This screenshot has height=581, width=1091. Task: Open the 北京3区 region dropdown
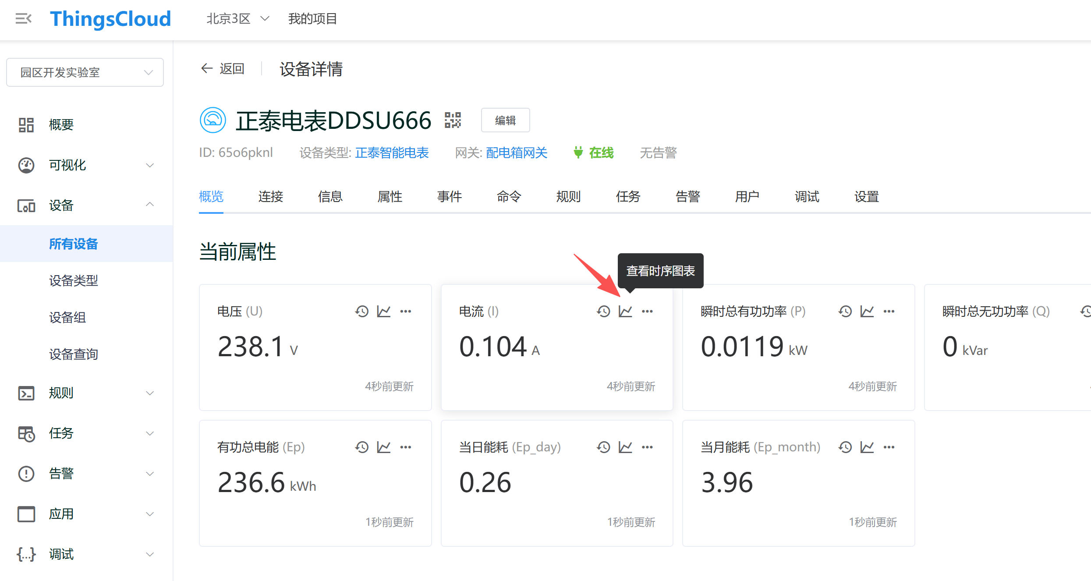tap(237, 19)
